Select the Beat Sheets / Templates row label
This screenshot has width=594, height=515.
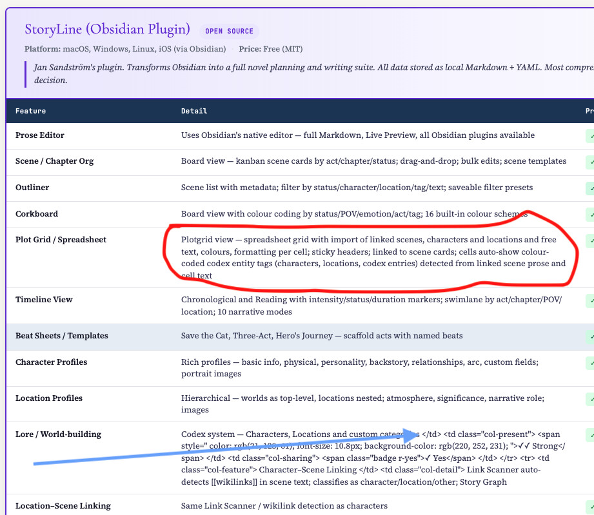coord(62,336)
